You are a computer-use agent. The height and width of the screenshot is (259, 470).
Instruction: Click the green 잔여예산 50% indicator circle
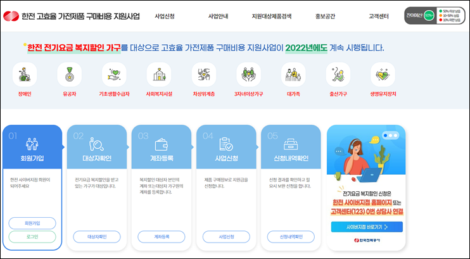[429, 15]
